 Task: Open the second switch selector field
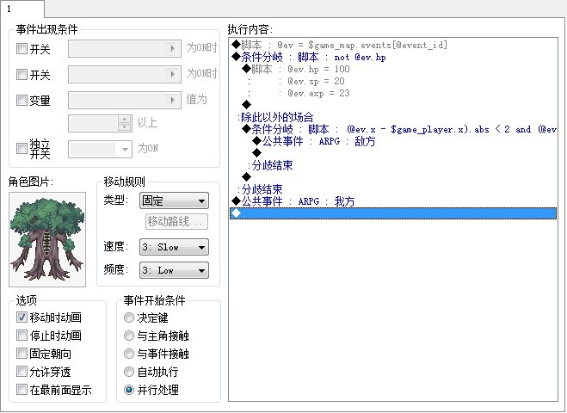pyautogui.click(x=125, y=74)
